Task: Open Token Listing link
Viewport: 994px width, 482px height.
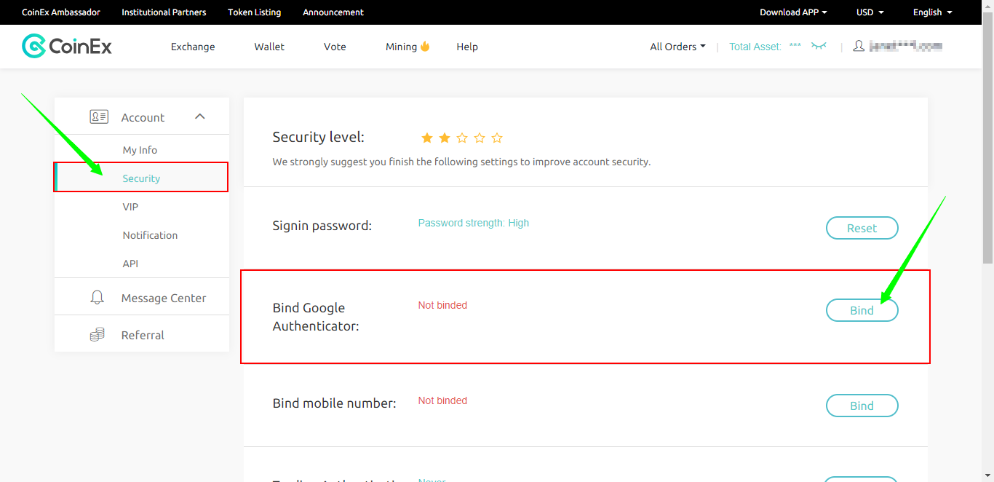Action: pos(255,12)
